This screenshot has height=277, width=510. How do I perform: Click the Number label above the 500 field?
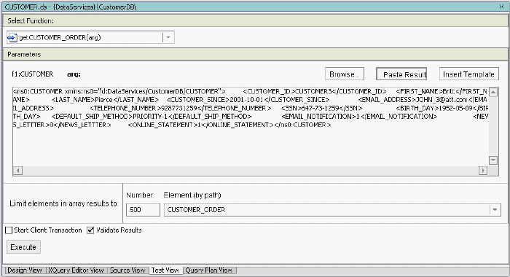(140, 195)
